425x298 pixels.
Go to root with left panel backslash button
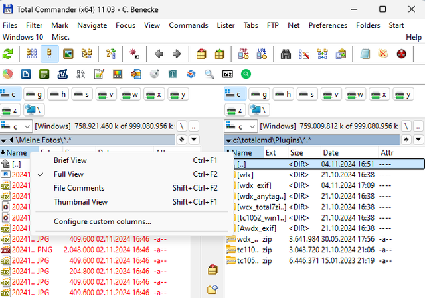point(181,126)
